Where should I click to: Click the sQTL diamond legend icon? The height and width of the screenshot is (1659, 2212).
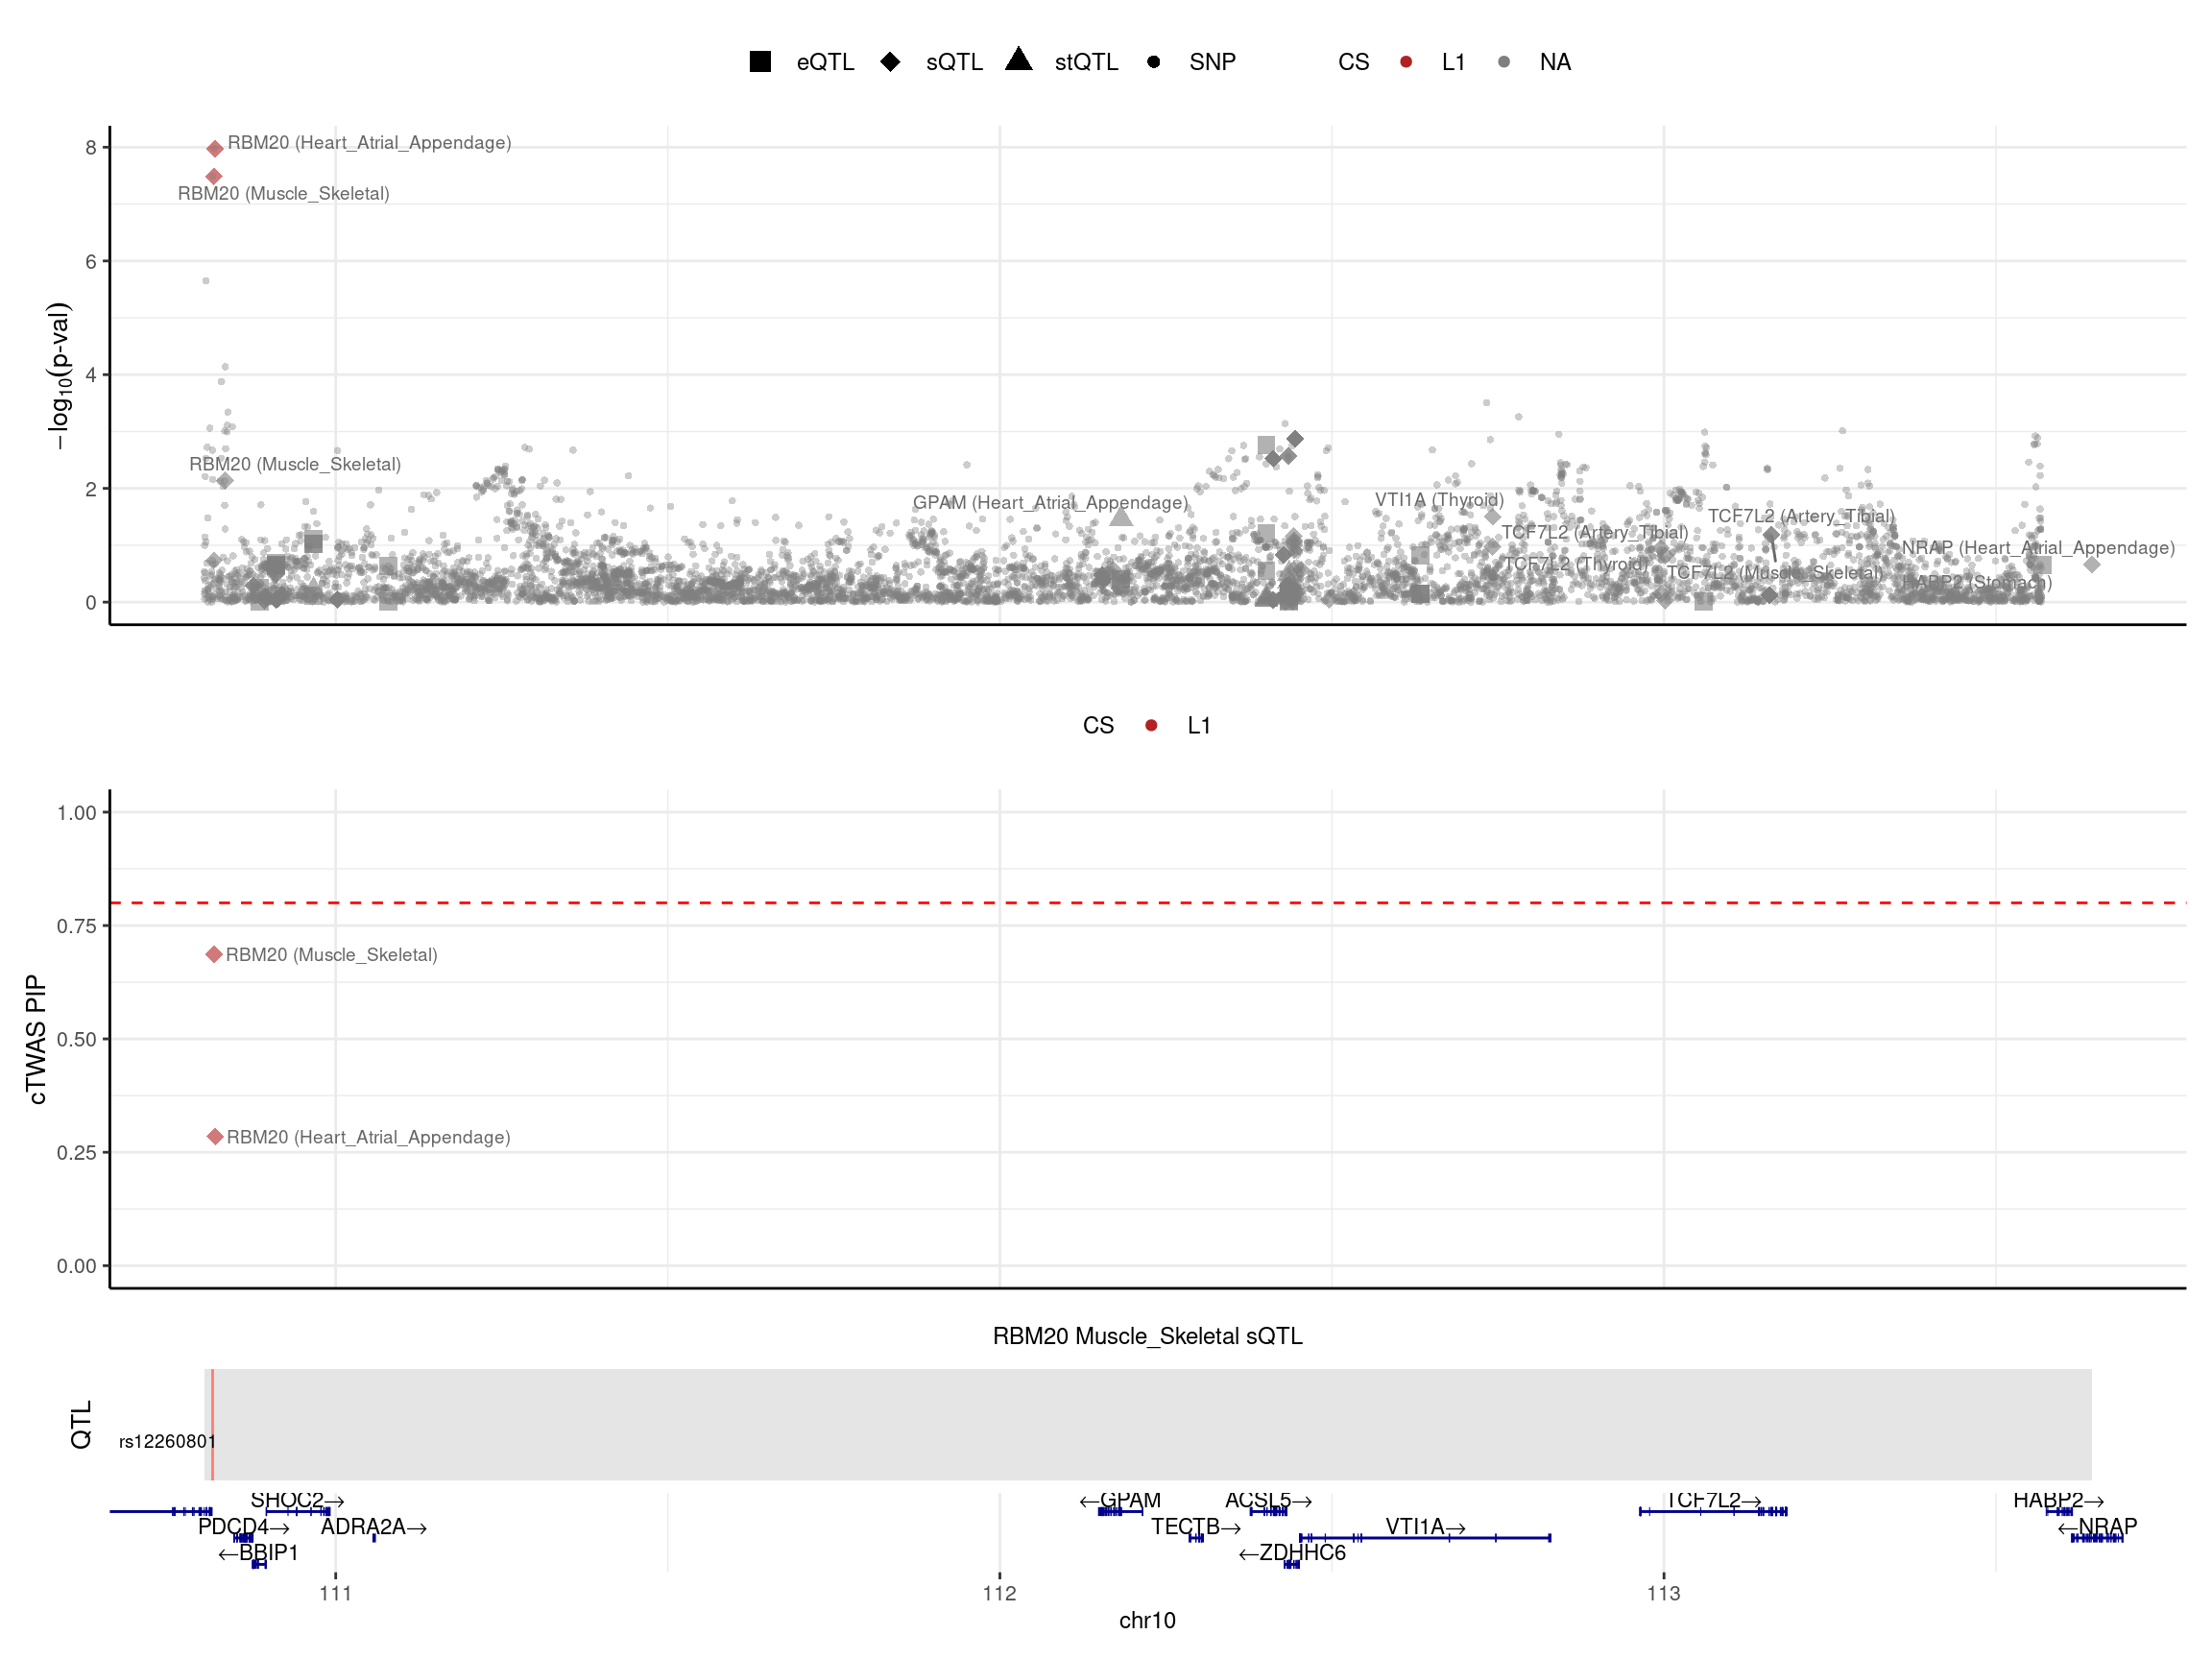[x=890, y=62]
